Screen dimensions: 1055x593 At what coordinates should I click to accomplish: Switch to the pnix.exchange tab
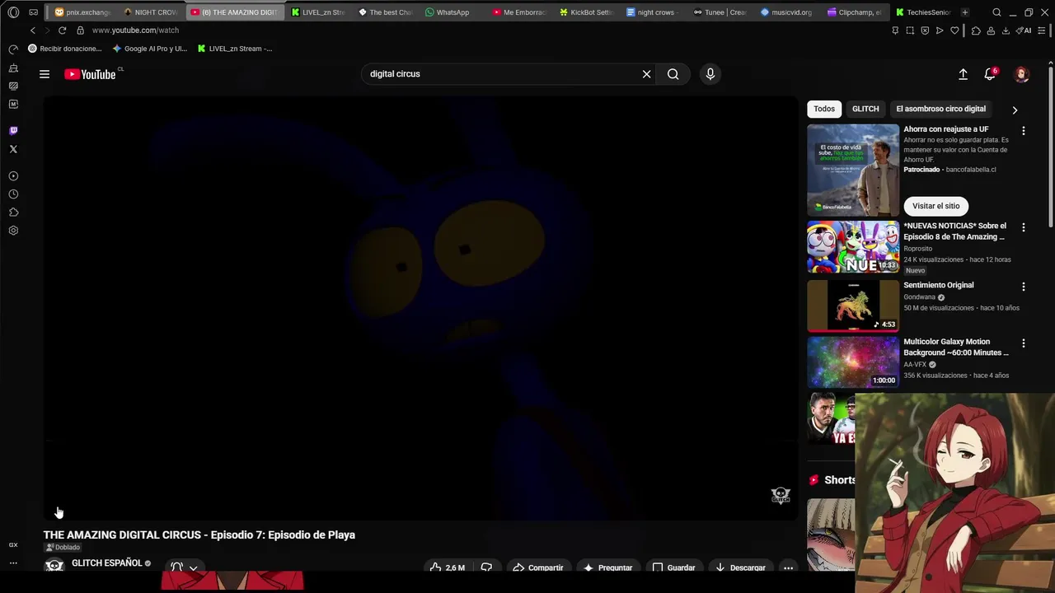pos(82,12)
